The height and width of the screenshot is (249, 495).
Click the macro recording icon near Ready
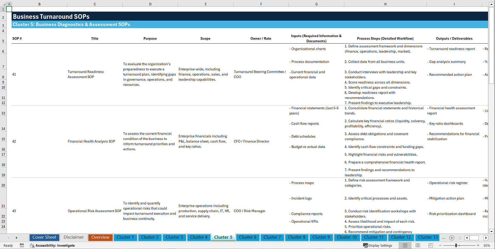click(x=22, y=245)
